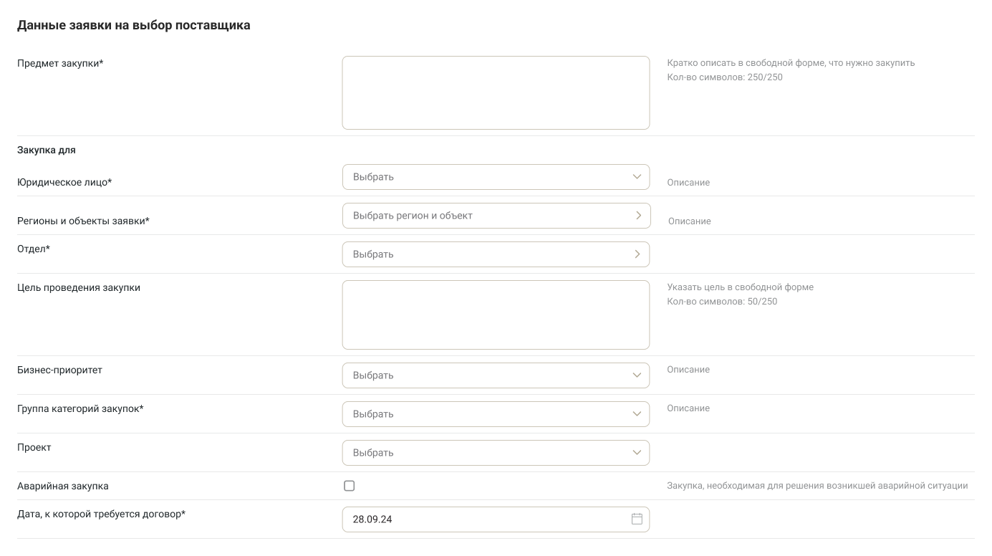Click the Бизнес-приоритет label
Screen dimensions: 992x556
point(60,370)
